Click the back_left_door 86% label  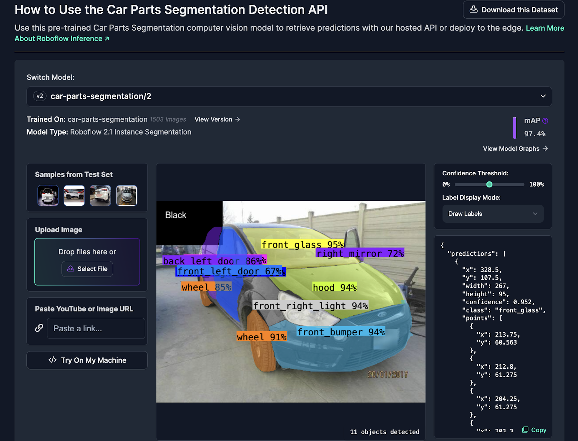click(x=215, y=261)
